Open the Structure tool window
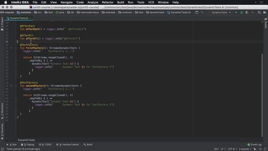The image size is (268, 151). 2,111
